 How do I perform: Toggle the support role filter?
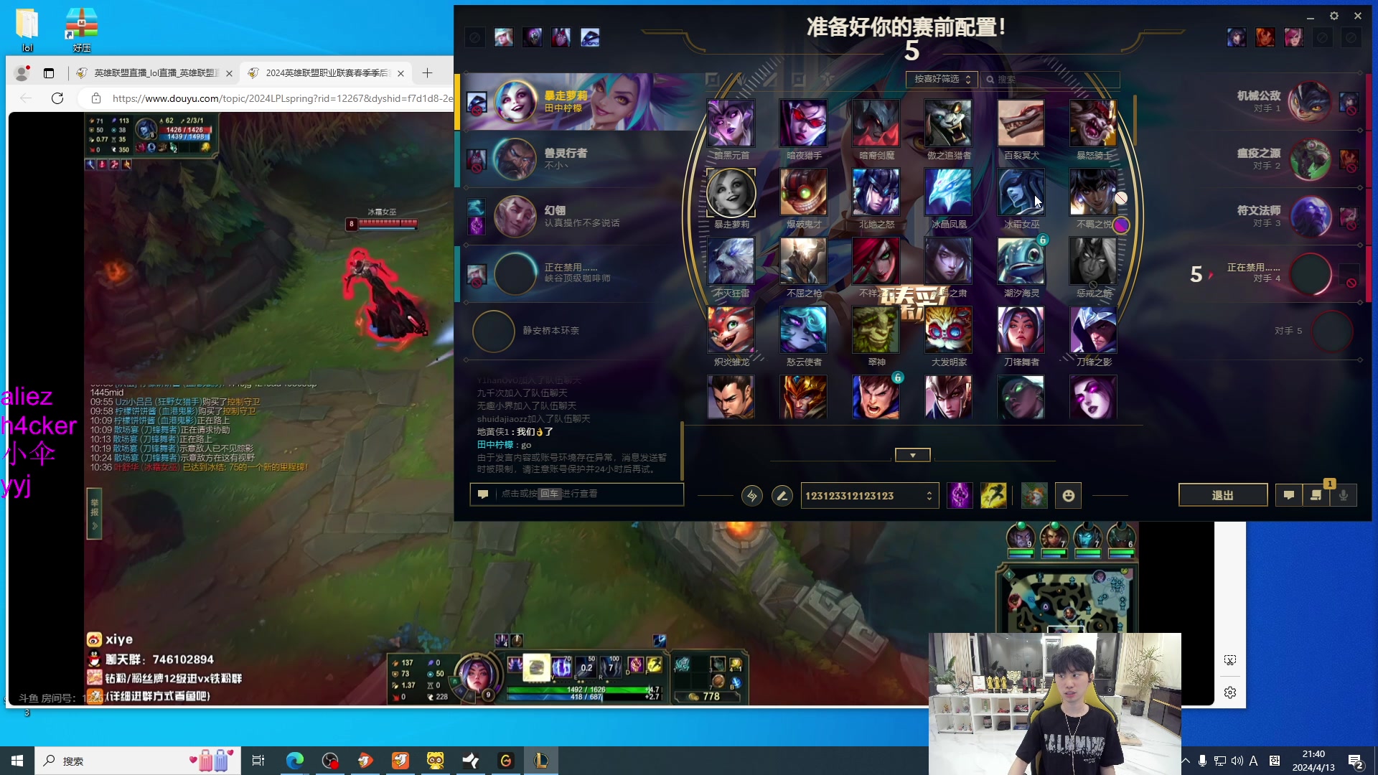pyautogui.click(x=827, y=79)
